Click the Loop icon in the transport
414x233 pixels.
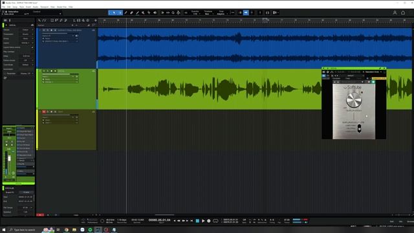(x=215, y=221)
